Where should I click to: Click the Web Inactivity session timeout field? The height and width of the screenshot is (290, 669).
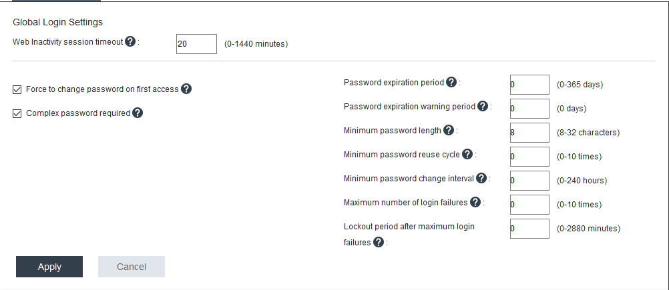196,44
